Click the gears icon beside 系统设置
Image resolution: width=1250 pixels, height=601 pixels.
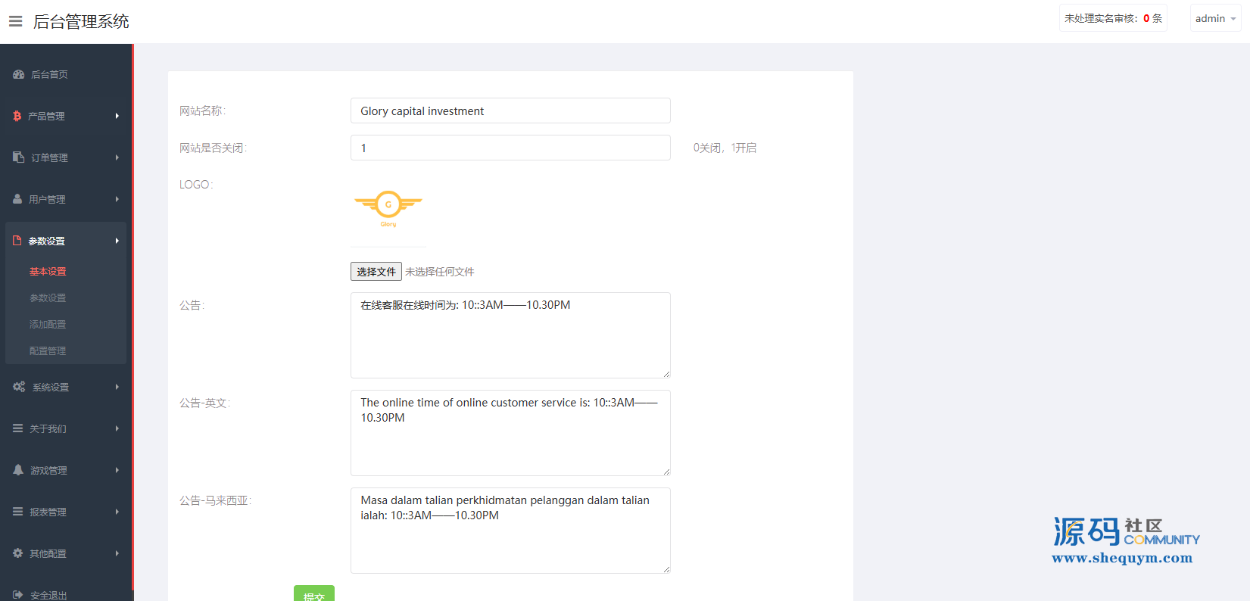click(19, 387)
